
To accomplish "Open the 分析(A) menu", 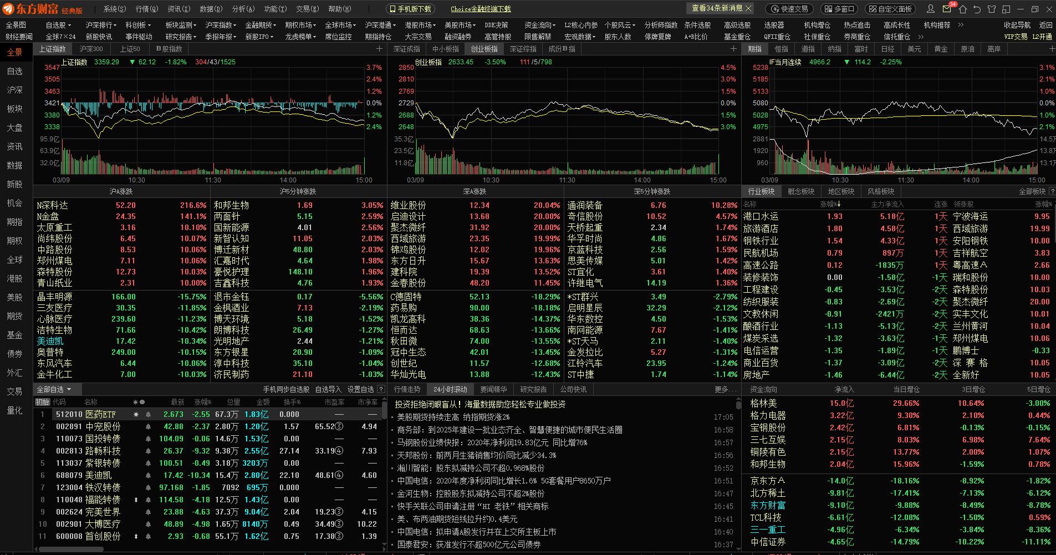I will click(243, 9).
